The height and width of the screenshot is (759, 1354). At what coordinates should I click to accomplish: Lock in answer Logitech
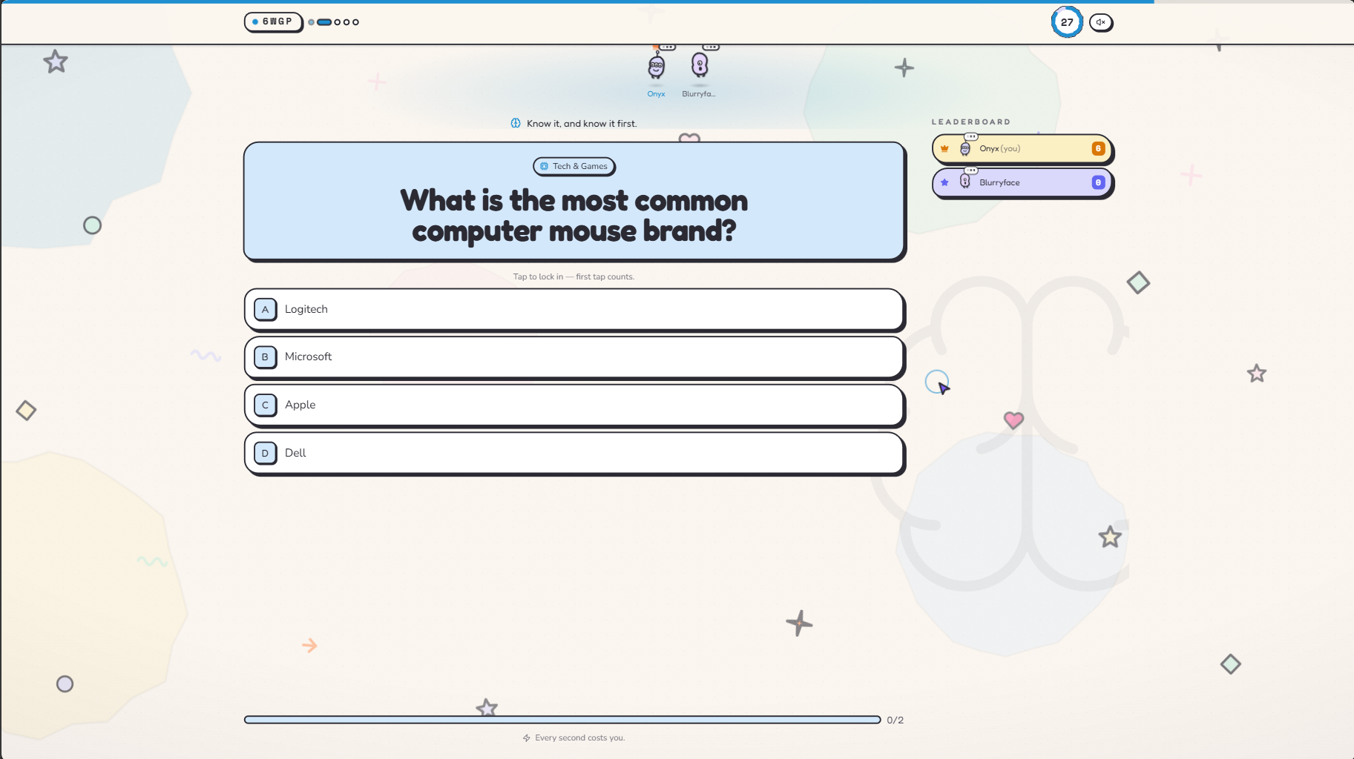[574, 309]
